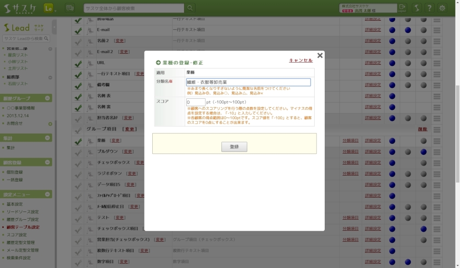Open the help question mark icon
Screen dimensions: 460x268
click(429, 8)
